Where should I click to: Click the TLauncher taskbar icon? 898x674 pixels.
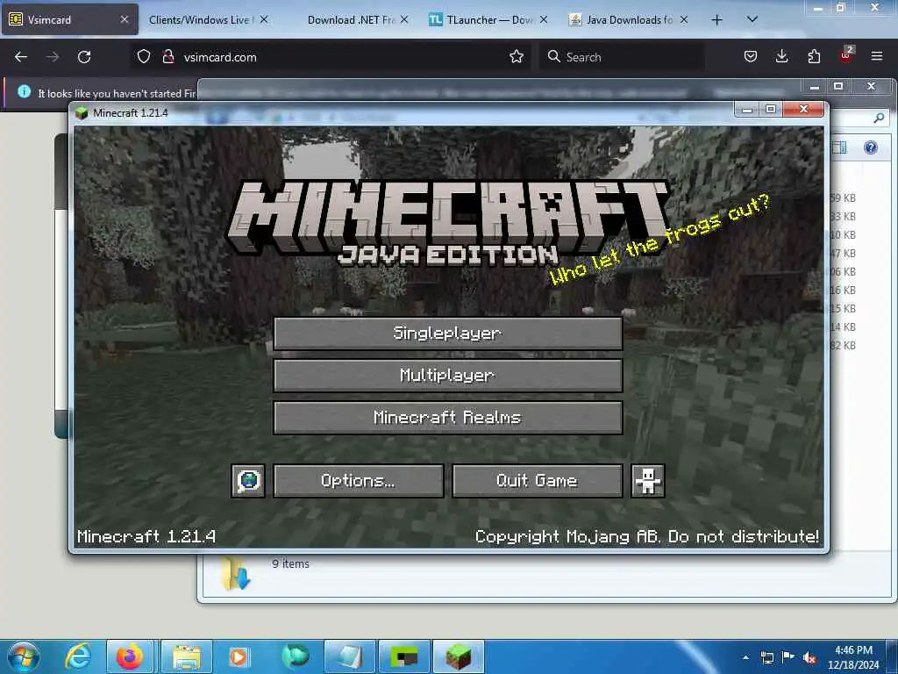click(x=404, y=656)
